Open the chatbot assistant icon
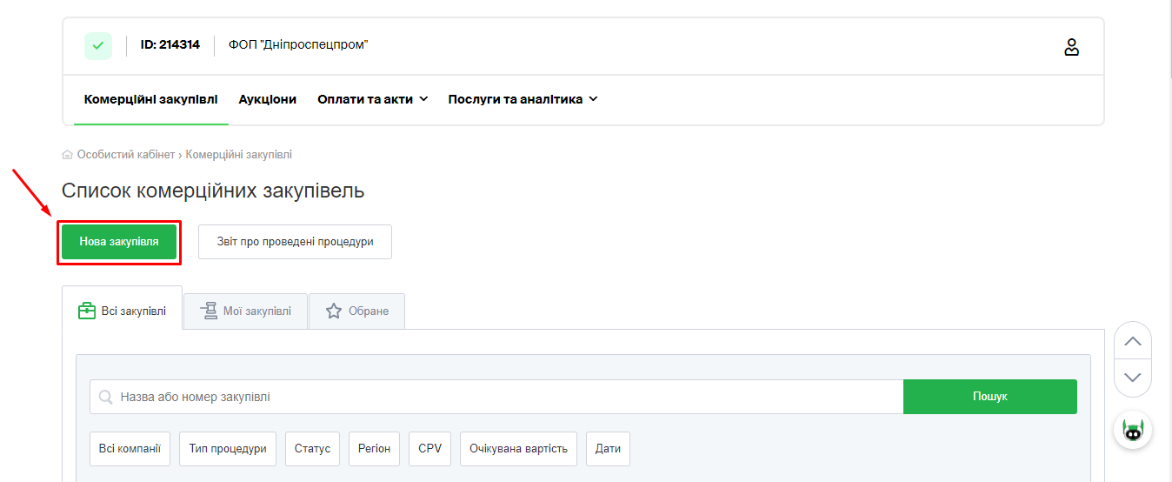 [1132, 430]
